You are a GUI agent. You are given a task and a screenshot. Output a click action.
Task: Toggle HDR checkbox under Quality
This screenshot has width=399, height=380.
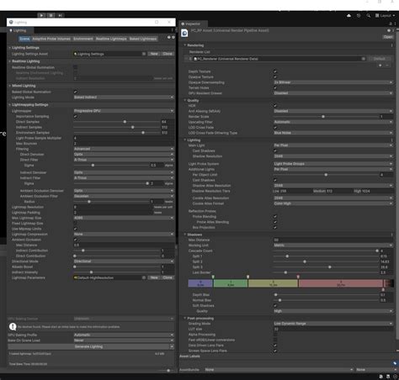(275, 106)
